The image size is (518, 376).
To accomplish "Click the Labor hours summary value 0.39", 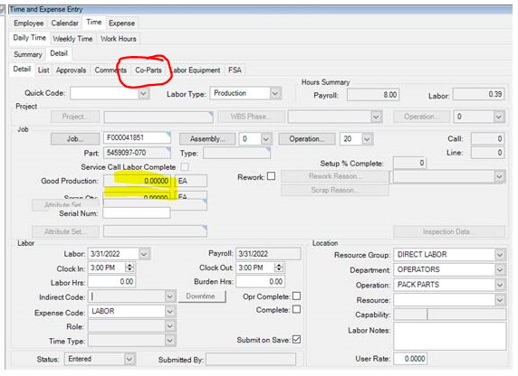I will 479,94.
